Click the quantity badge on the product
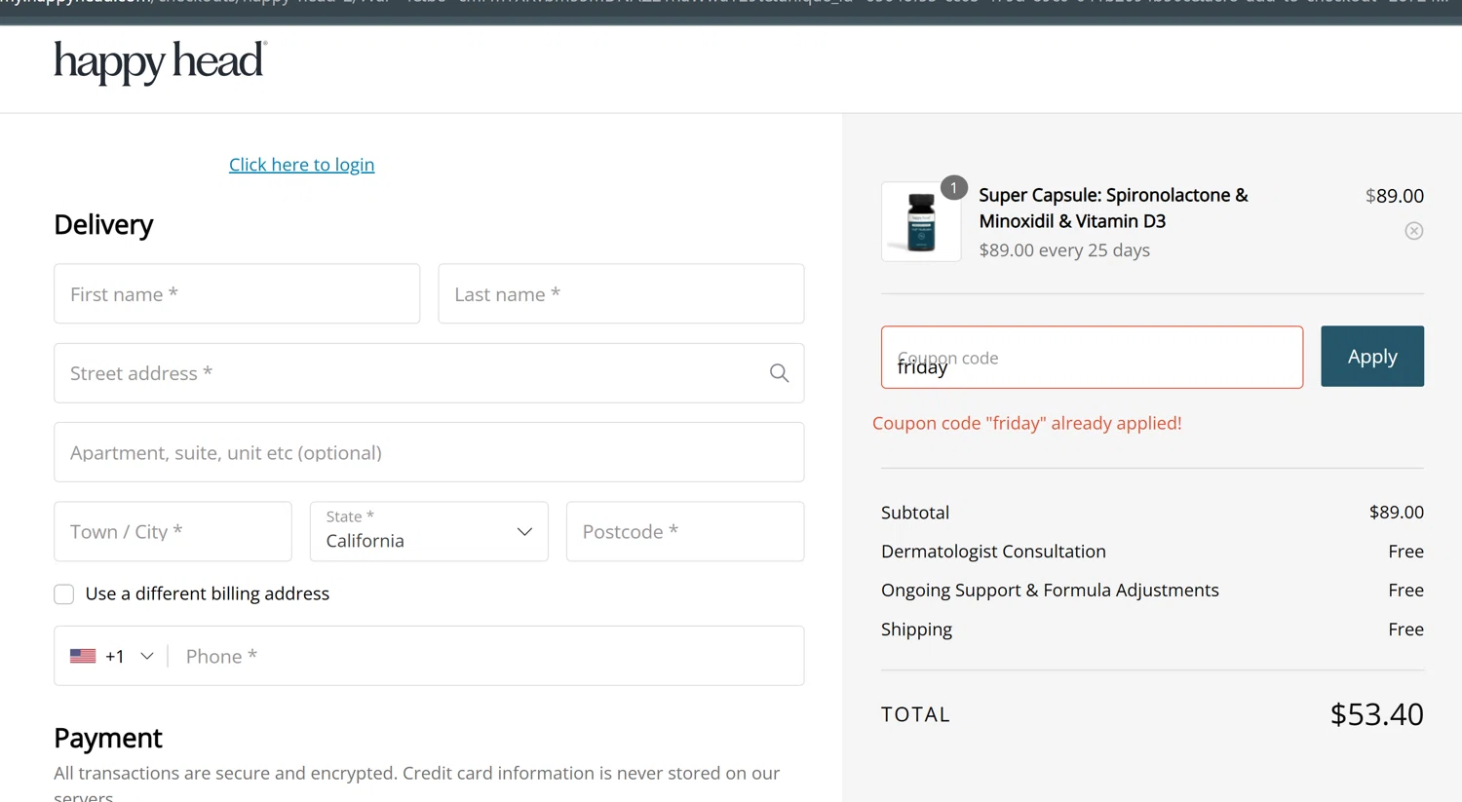The image size is (1462, 802). pos(953,187)
